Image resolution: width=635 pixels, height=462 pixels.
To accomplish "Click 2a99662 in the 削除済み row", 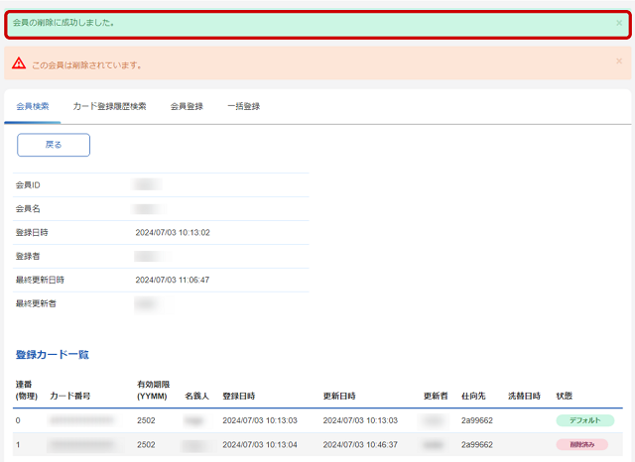I will (476, 444).
